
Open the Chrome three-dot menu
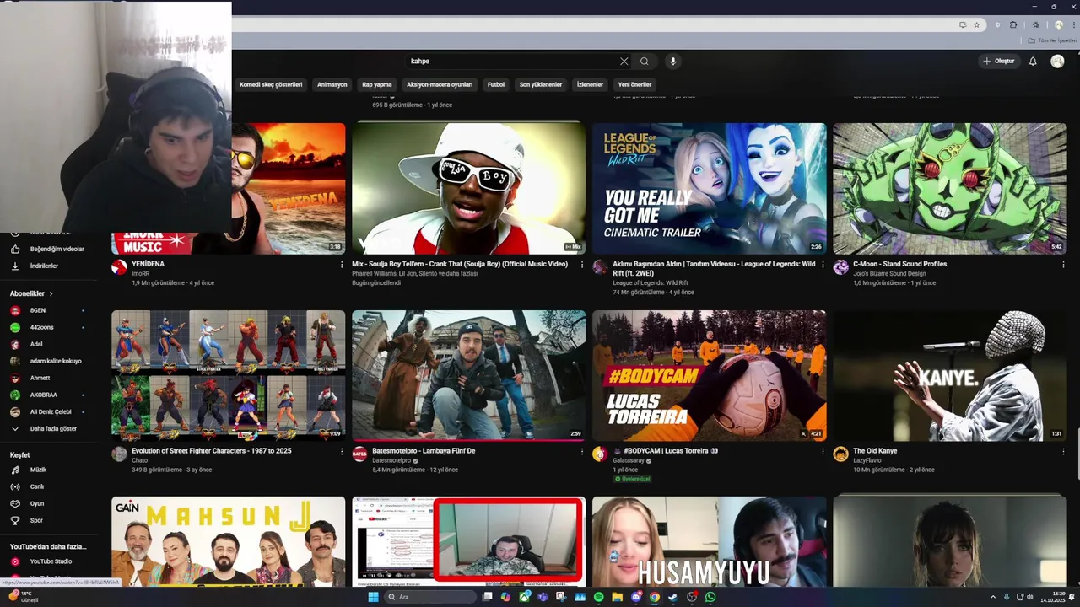1072,25
